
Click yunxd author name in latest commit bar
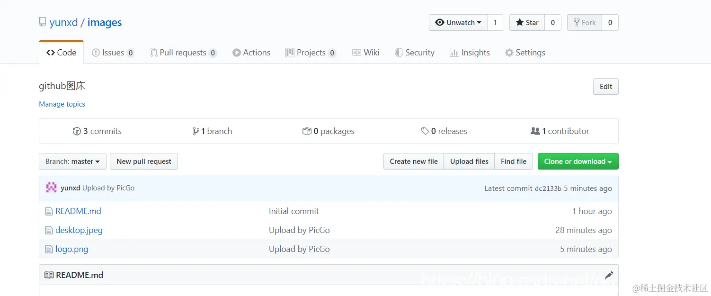pyautogui.click(x=71, y=188)
